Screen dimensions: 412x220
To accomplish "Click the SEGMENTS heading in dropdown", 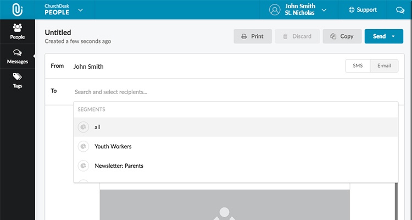I will point(91,109).
